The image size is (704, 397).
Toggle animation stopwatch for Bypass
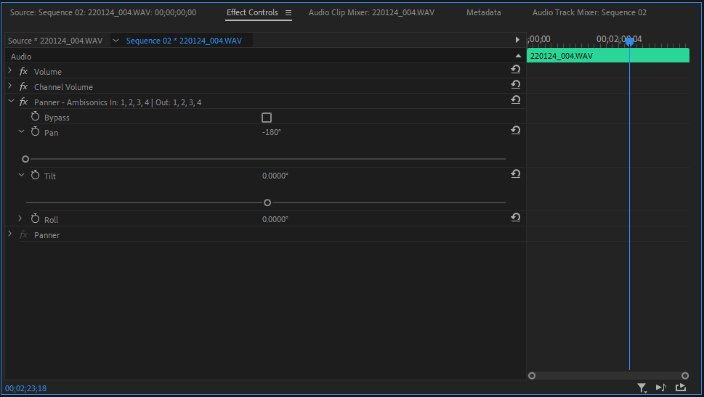(35, 117)
